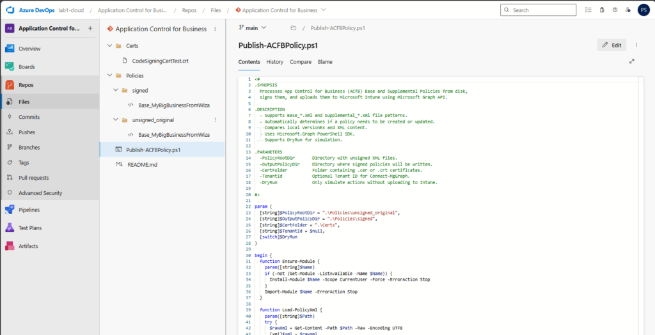
Task: Open the work items list icon
Action: coord(588,10)
